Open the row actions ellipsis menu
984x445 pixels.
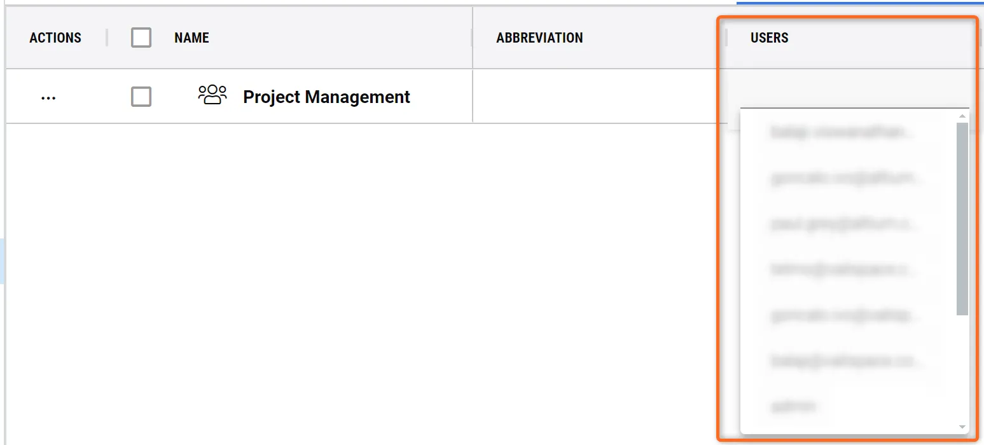click(x=48, y=97)
